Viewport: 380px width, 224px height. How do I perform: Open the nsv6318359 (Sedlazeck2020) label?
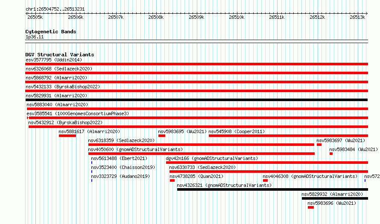(121, 140)
